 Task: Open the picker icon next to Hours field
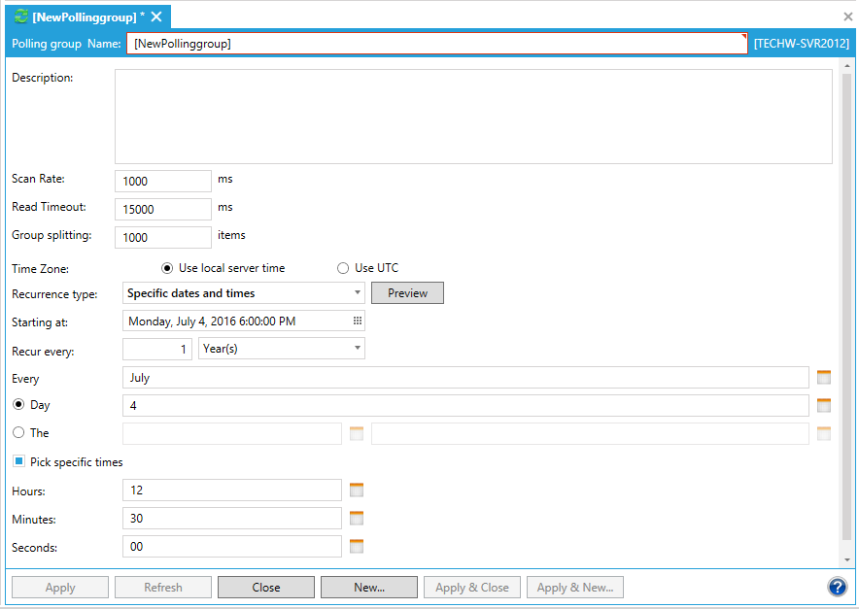(x=357, y=491)
